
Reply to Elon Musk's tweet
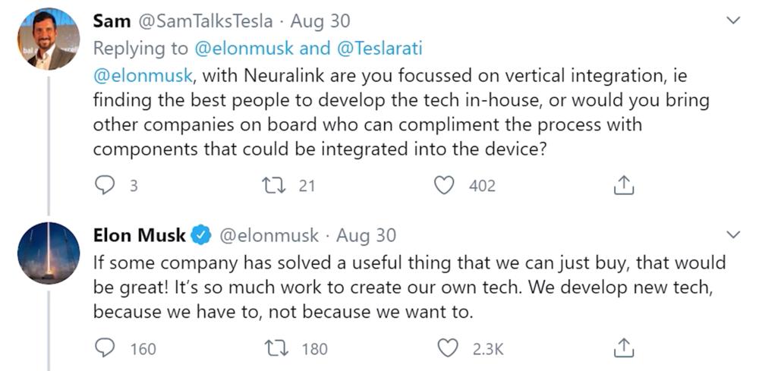point(104,348)
